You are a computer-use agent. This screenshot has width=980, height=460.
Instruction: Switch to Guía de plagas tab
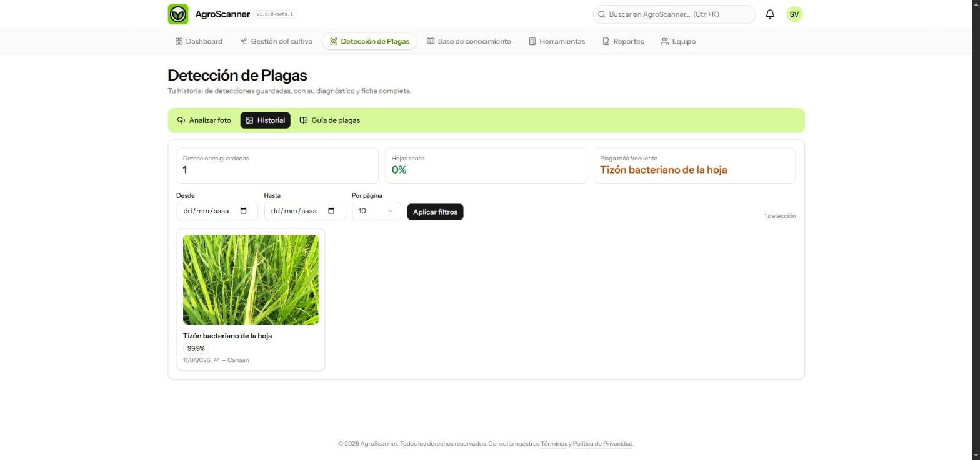[330, 120]
